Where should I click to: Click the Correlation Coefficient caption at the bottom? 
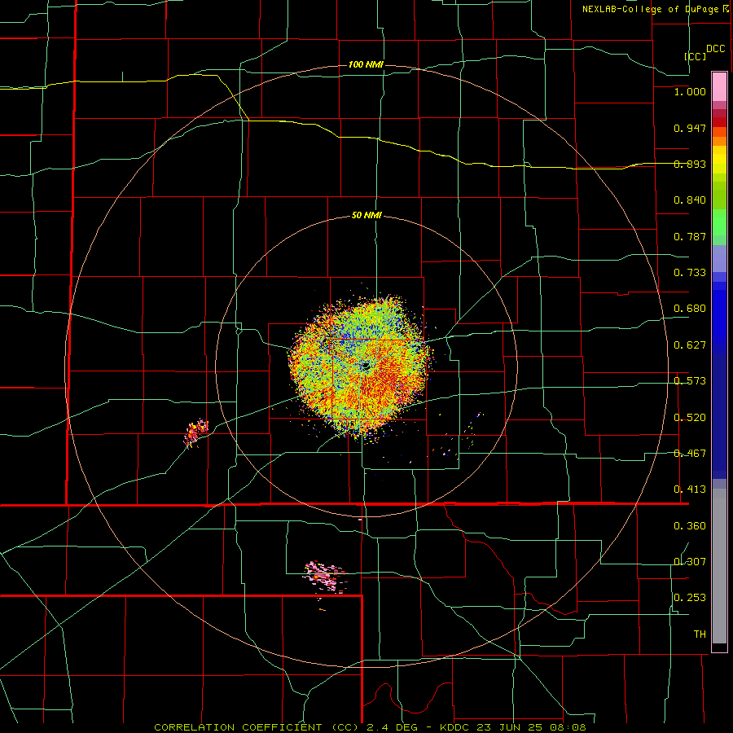click(x=370, y=727)
